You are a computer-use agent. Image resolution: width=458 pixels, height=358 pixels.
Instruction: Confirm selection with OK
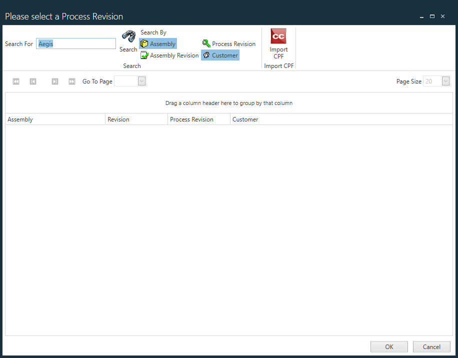[389, 346]
